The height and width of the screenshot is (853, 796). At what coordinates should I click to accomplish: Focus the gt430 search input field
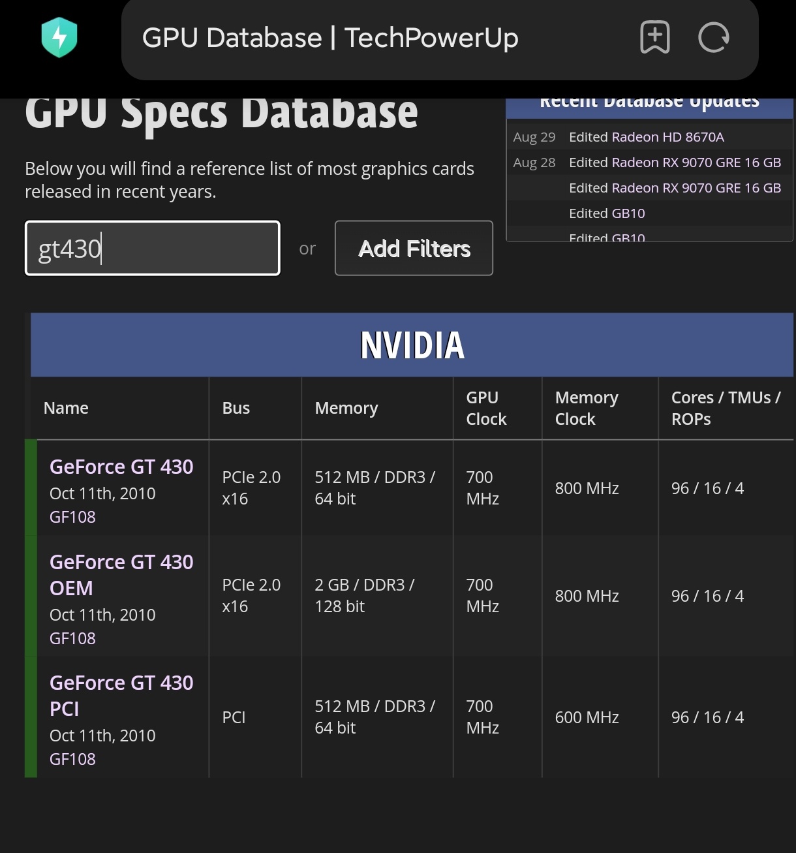click(x=153, y=249)
